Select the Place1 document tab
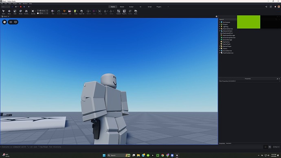281x158 pixels. click(5, 16)
